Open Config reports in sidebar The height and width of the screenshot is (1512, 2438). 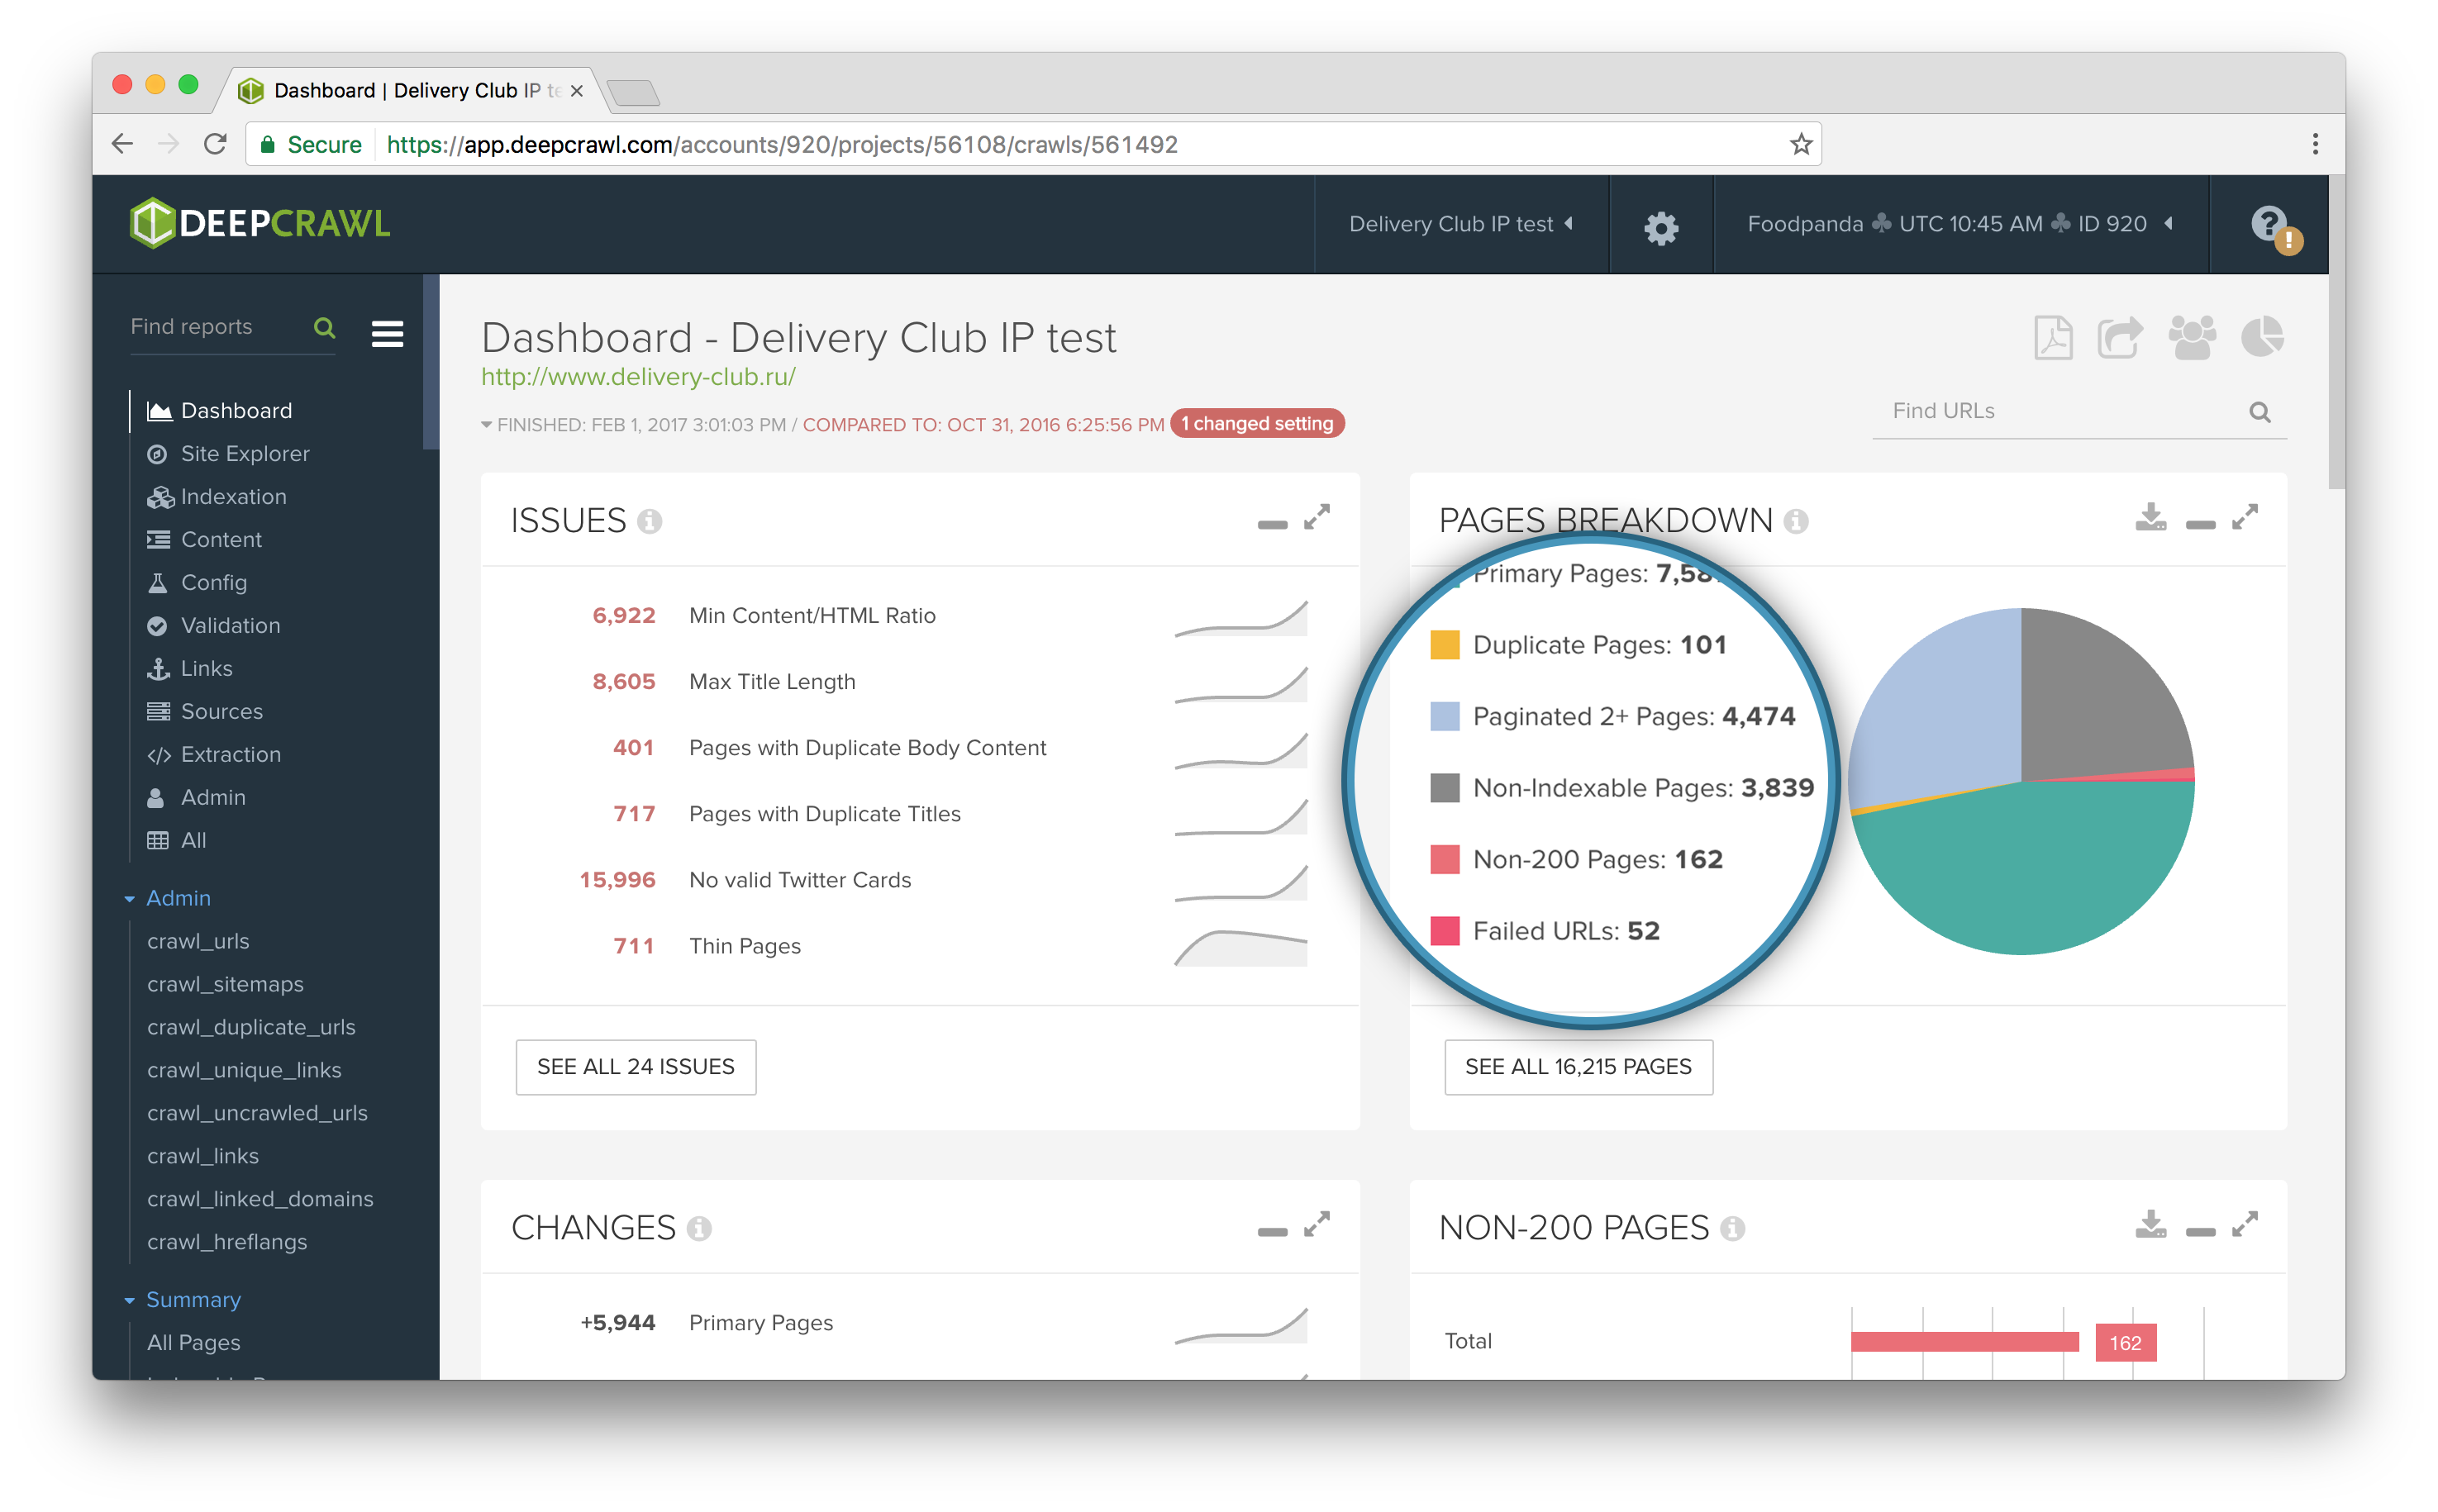point(197,583)
